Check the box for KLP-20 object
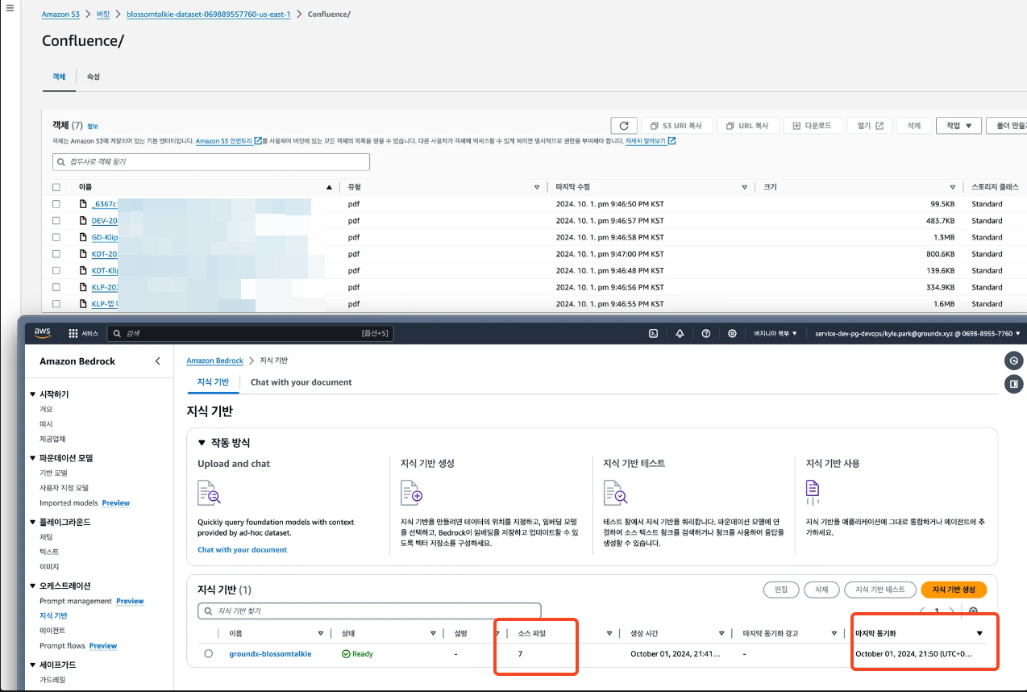Image resolution: width=1027 pixels, height=692 pixels. tap(56, 287)
